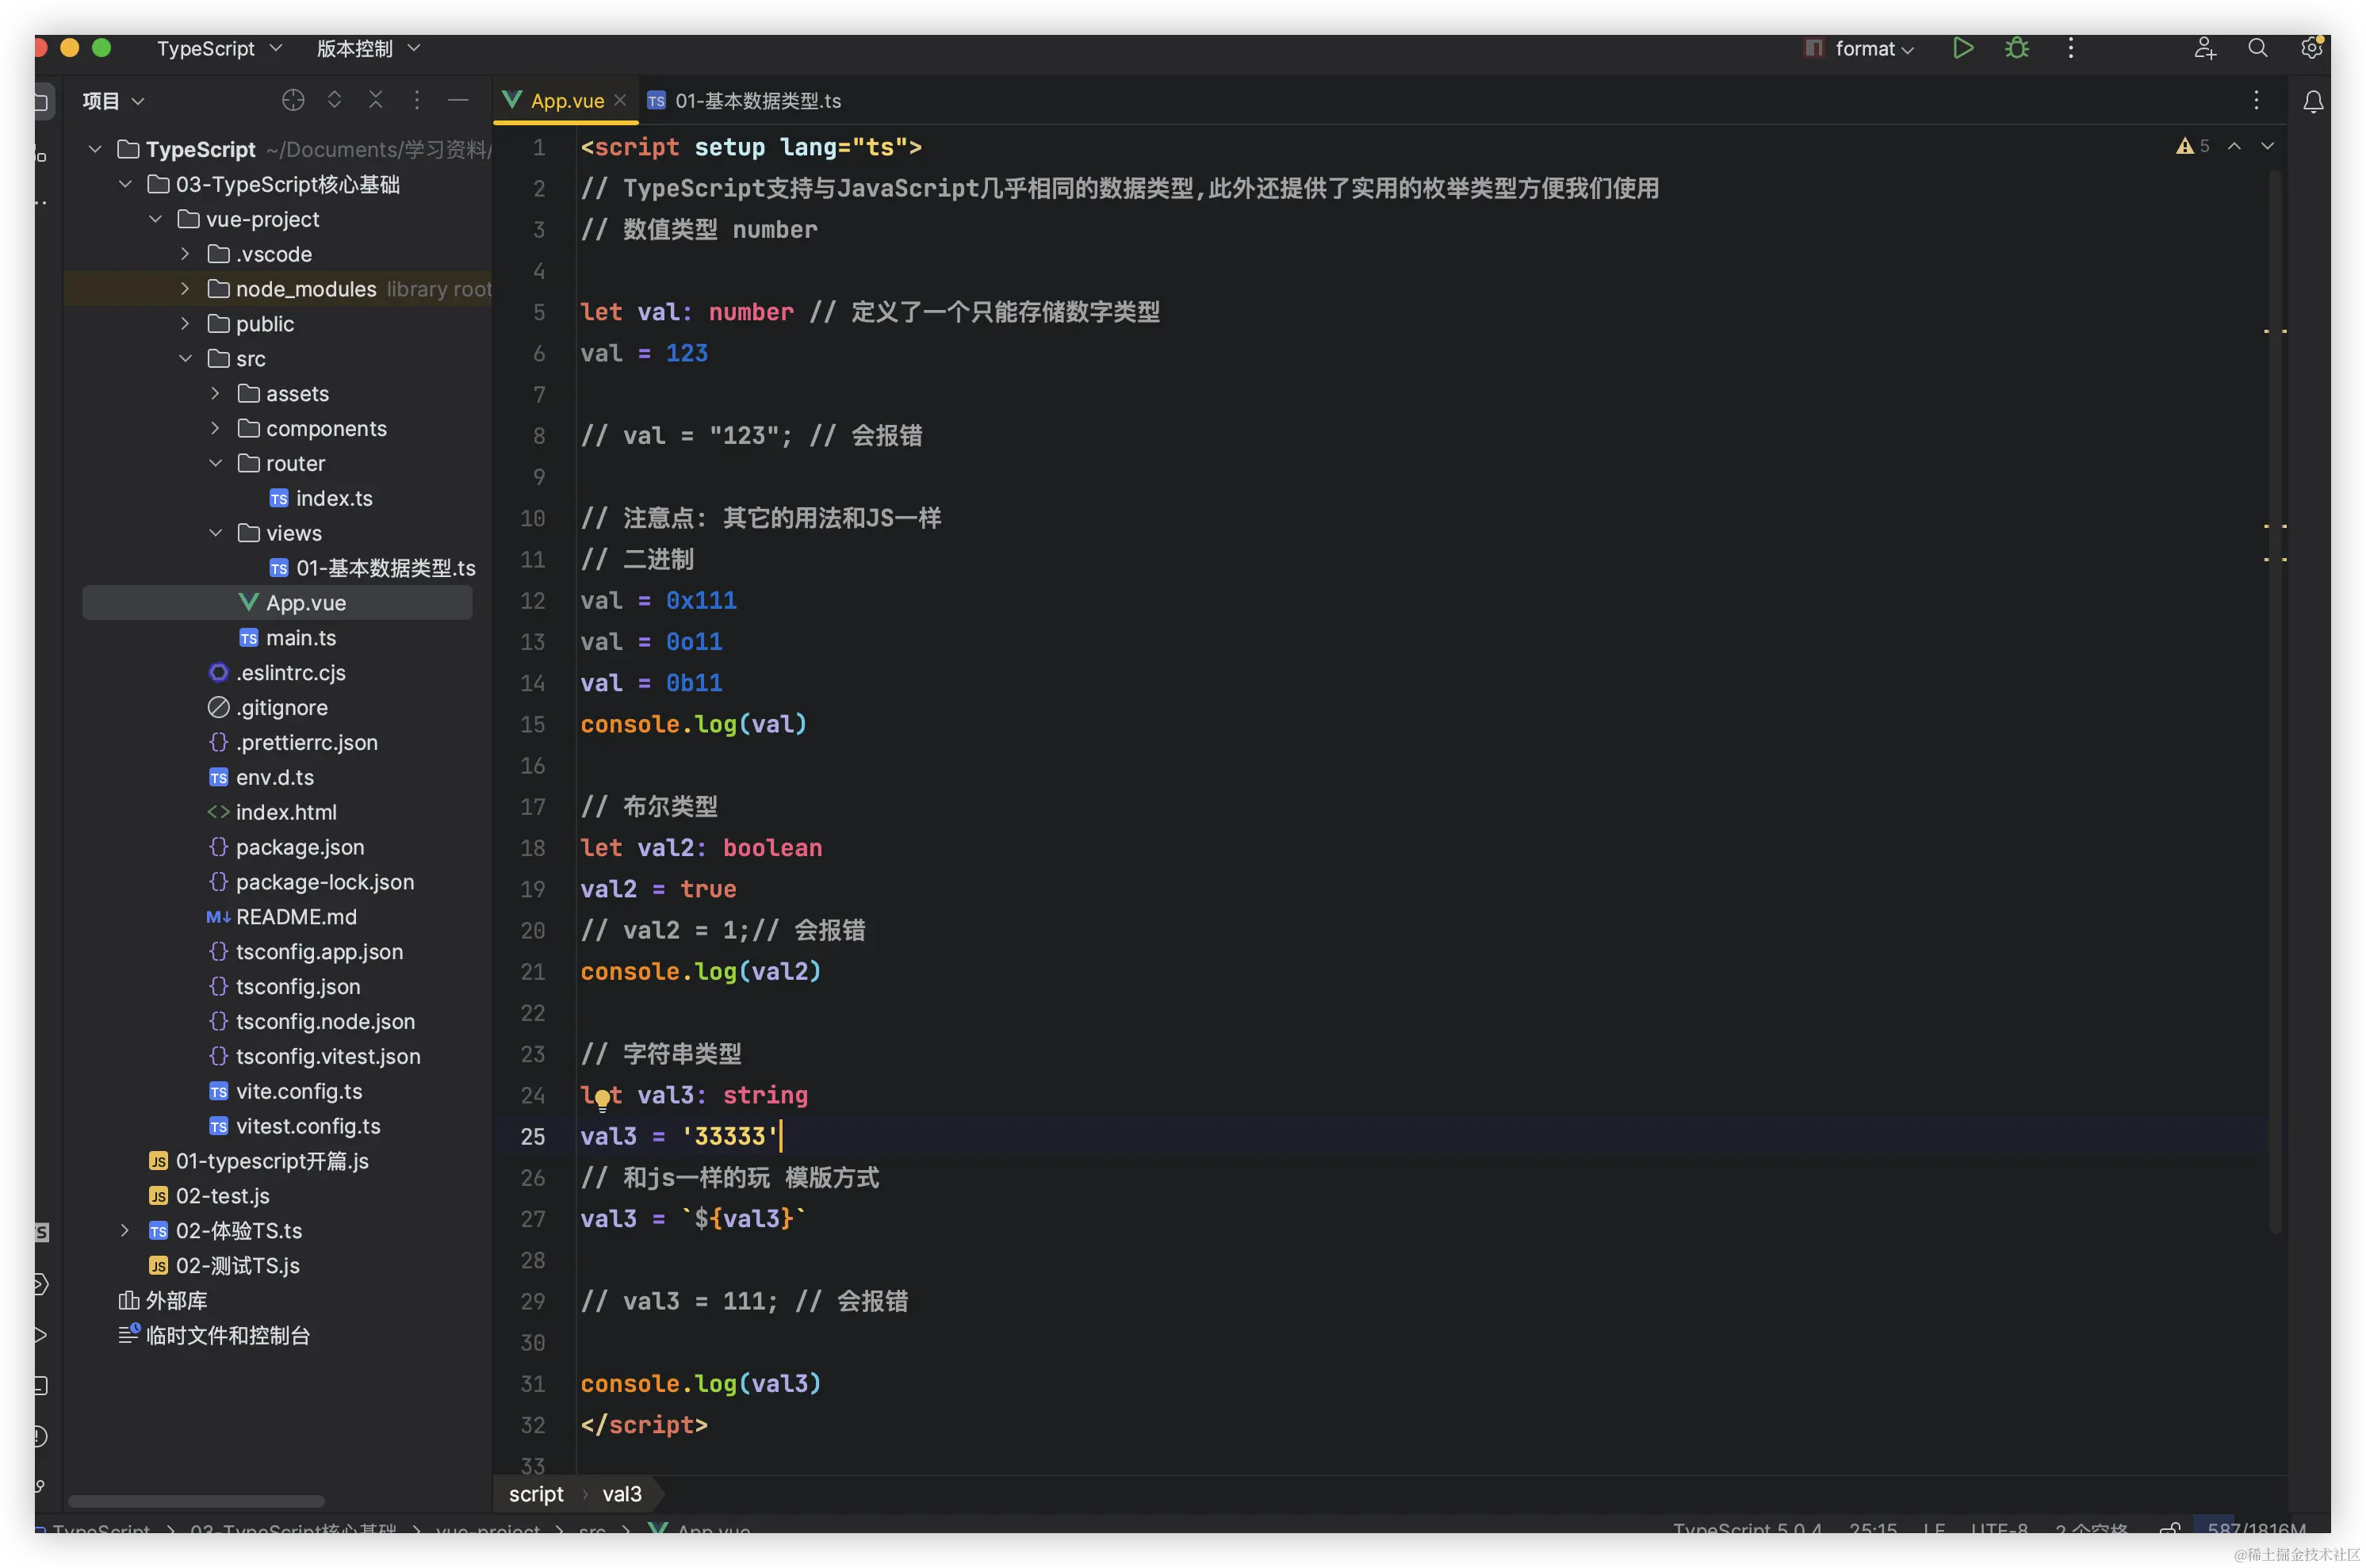2366x1568 pixels.
Task: Close the App.vue editor tab
Action: [x=620, y=100]
